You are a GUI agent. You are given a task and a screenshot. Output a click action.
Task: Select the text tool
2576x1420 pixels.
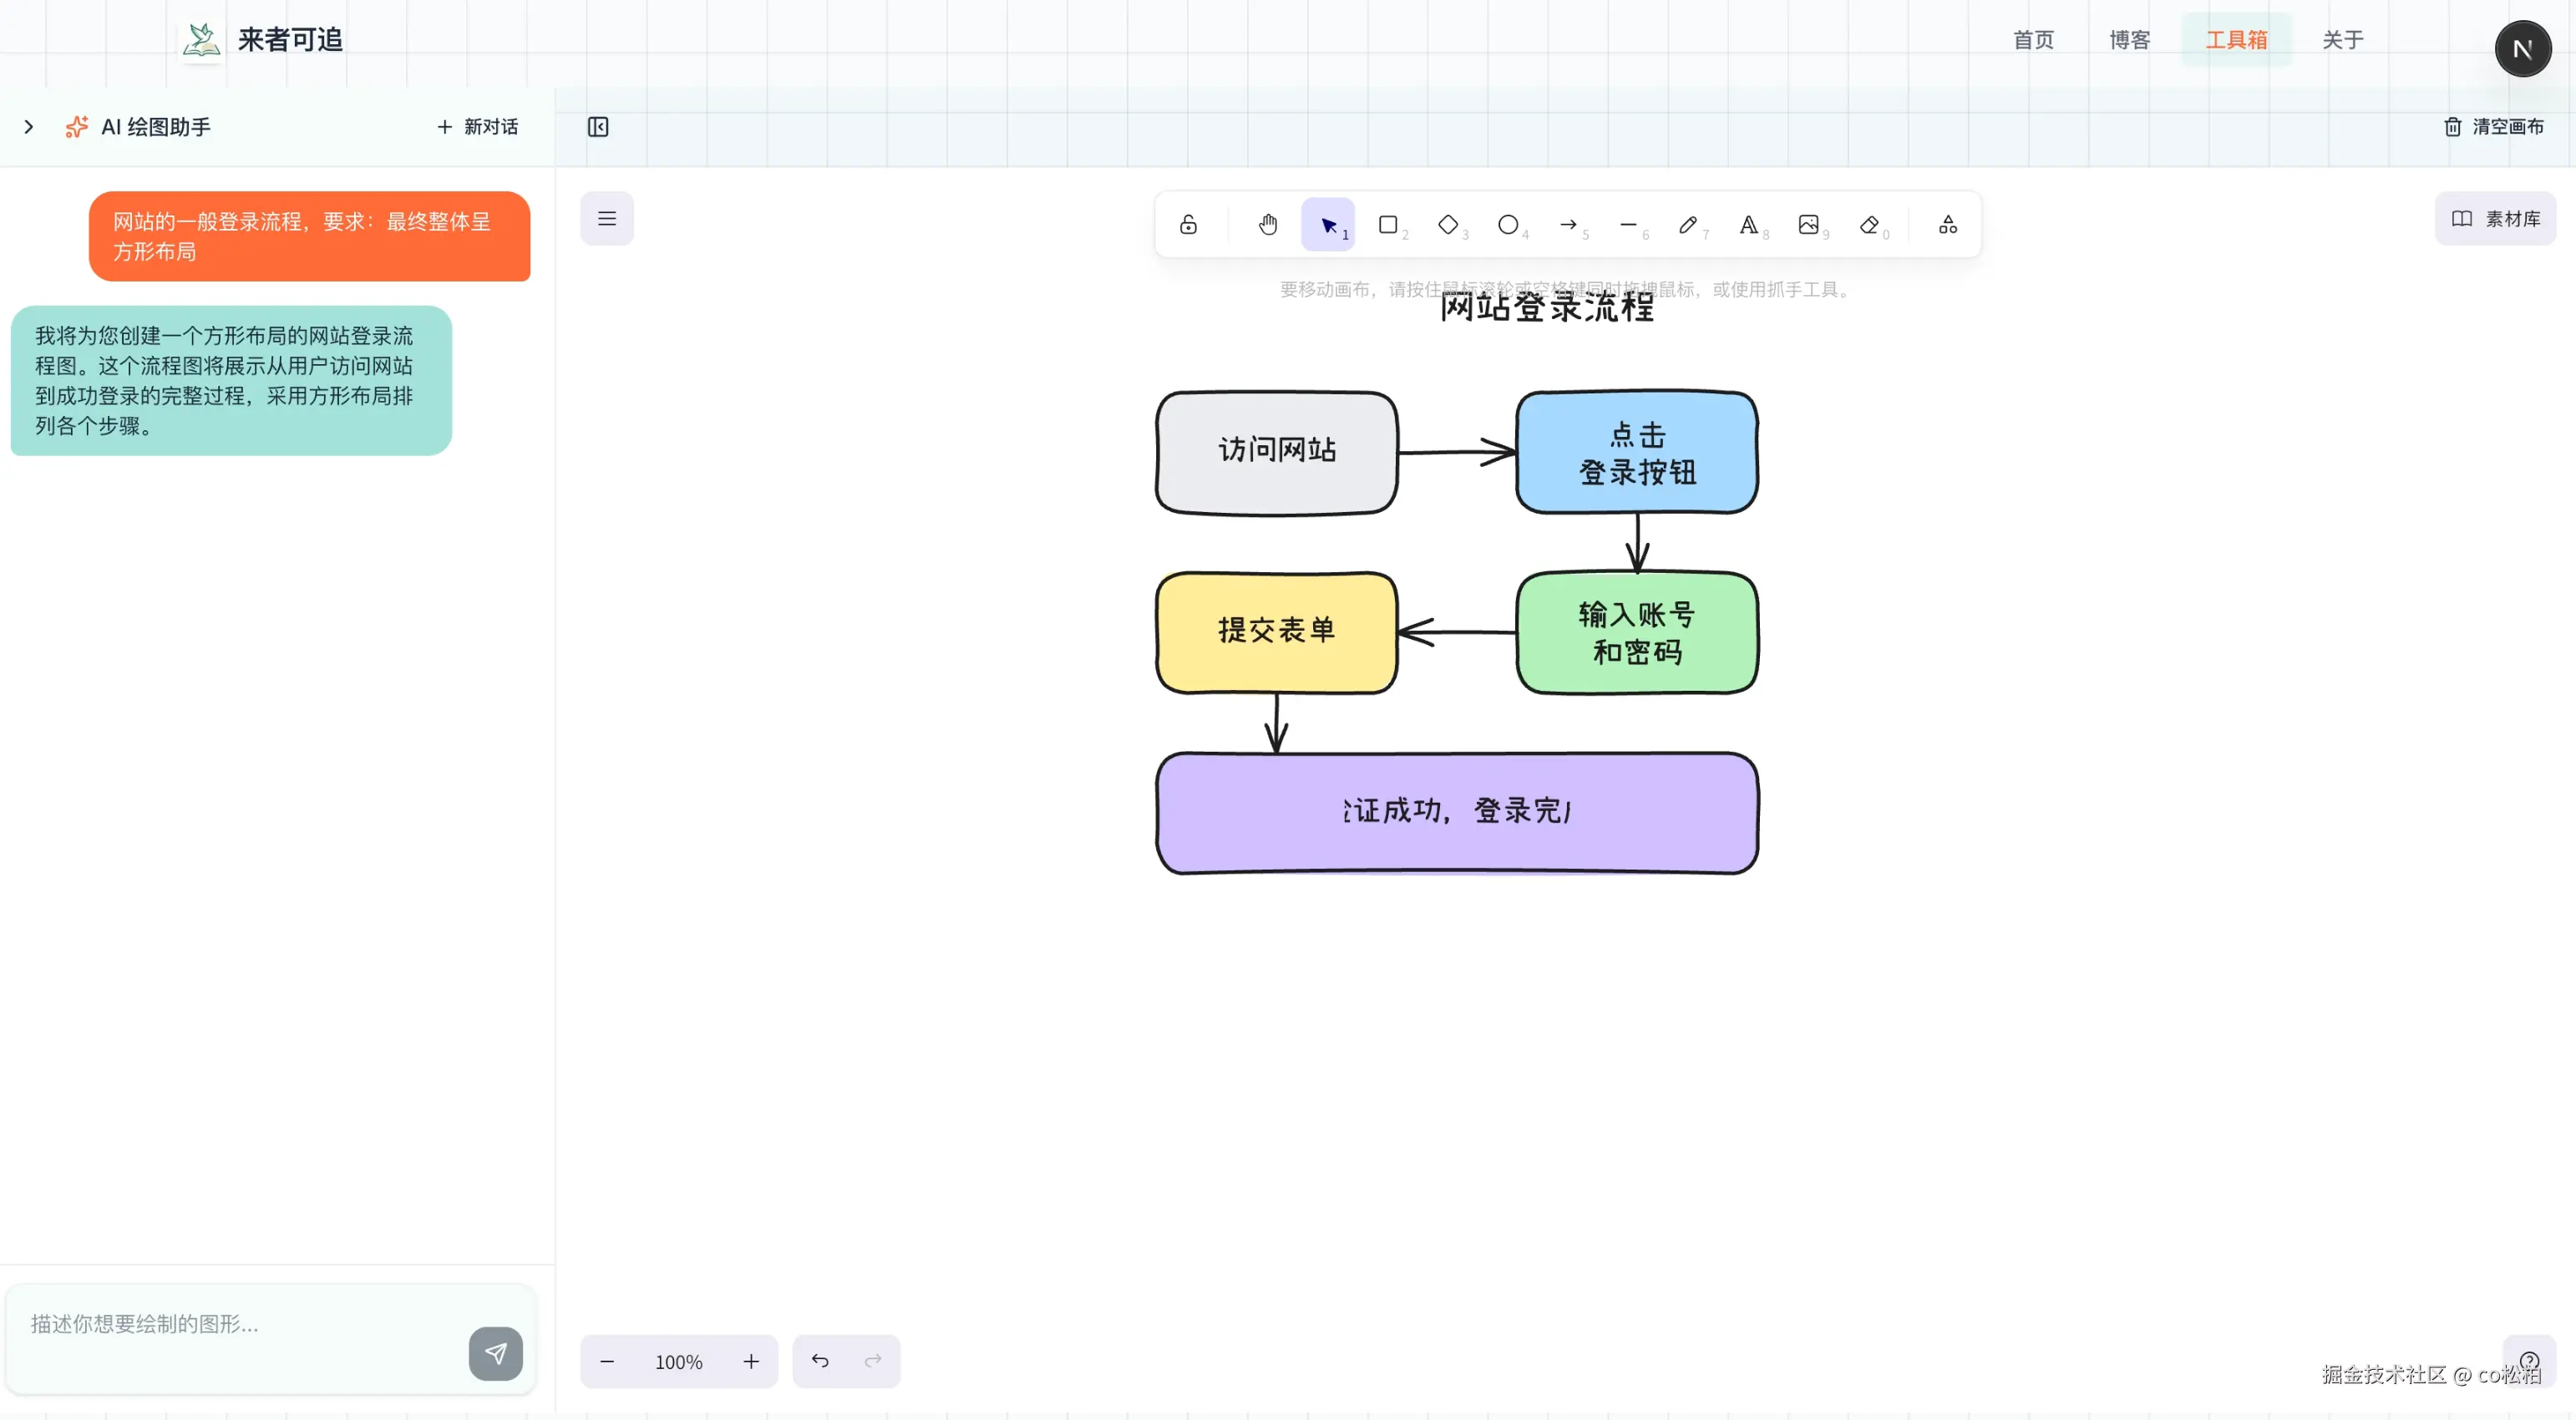pos(1748,224)
